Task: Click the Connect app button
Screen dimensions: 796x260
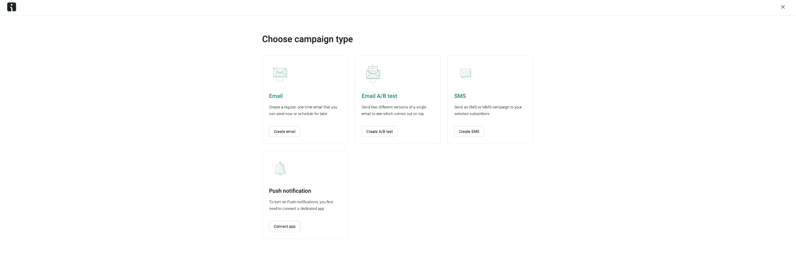Action: pos(285,226)
